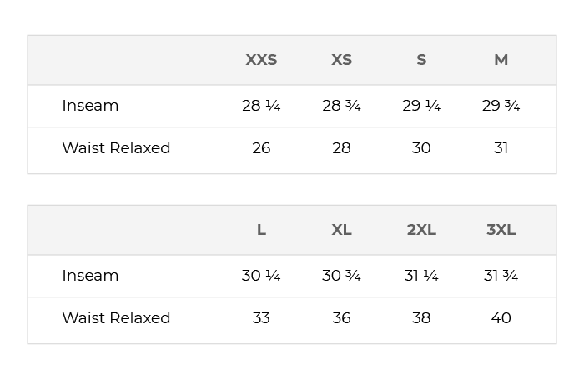584x379 pixels.
Task: Select the waist value 36 for XL
Action: [341, 318]
